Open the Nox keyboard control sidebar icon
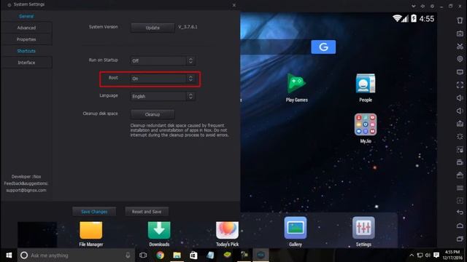 click(460, 33)
